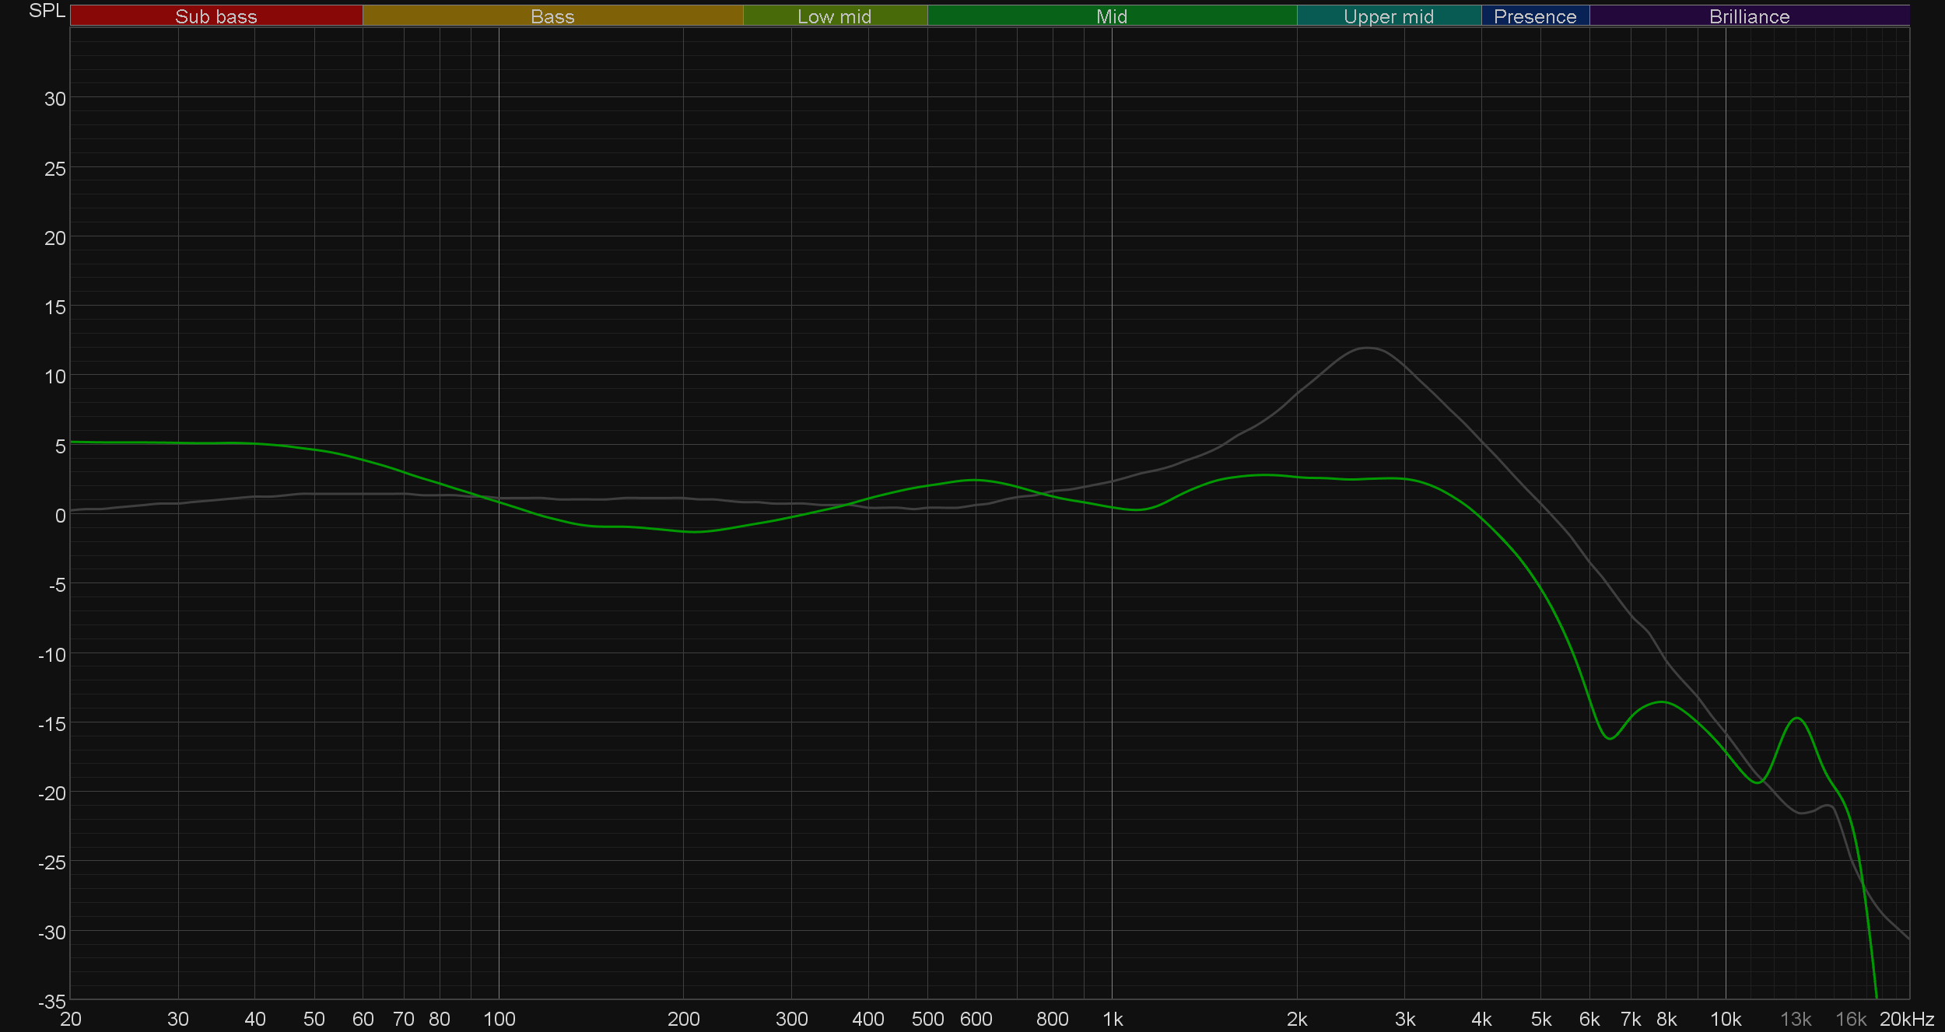This screenshot has width=1945, height=1032.
Task: Click the 0 dB value on the SPL axis
Action: click(60, 516)
